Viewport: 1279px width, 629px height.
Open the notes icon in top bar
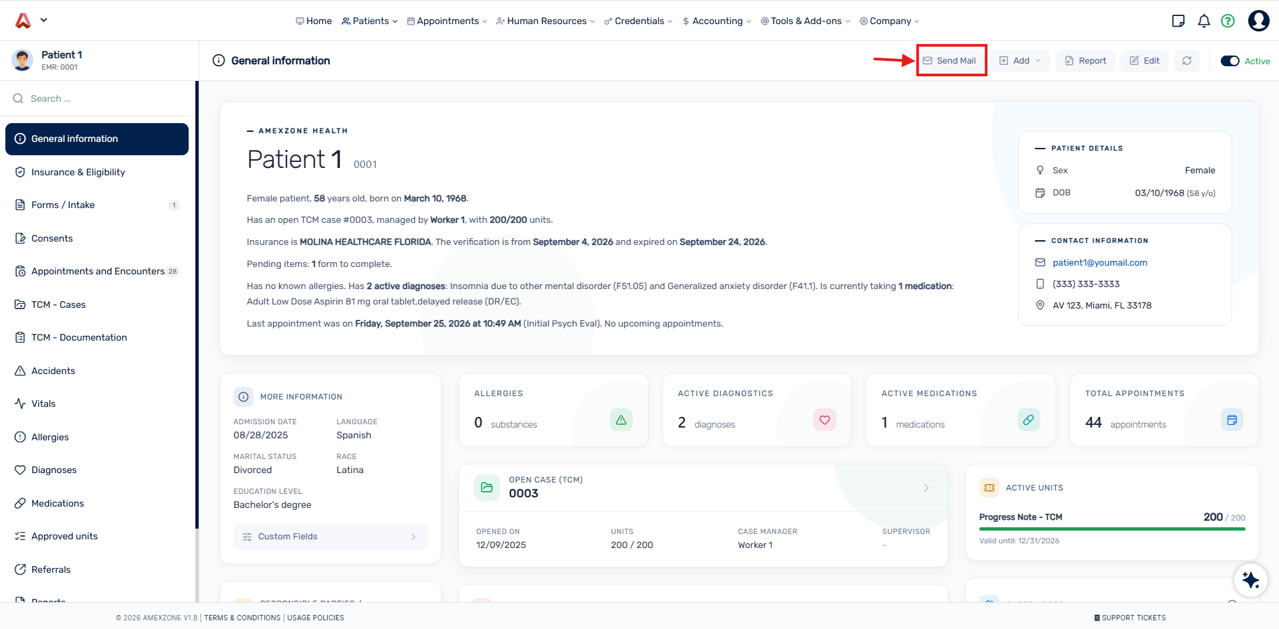click(1179, 21)
